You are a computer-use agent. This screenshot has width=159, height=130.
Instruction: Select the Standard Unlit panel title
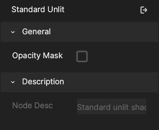(38, 9)
